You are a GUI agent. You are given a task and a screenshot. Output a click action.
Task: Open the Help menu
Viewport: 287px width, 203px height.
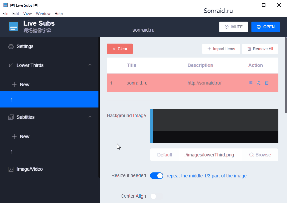[59, 14]
